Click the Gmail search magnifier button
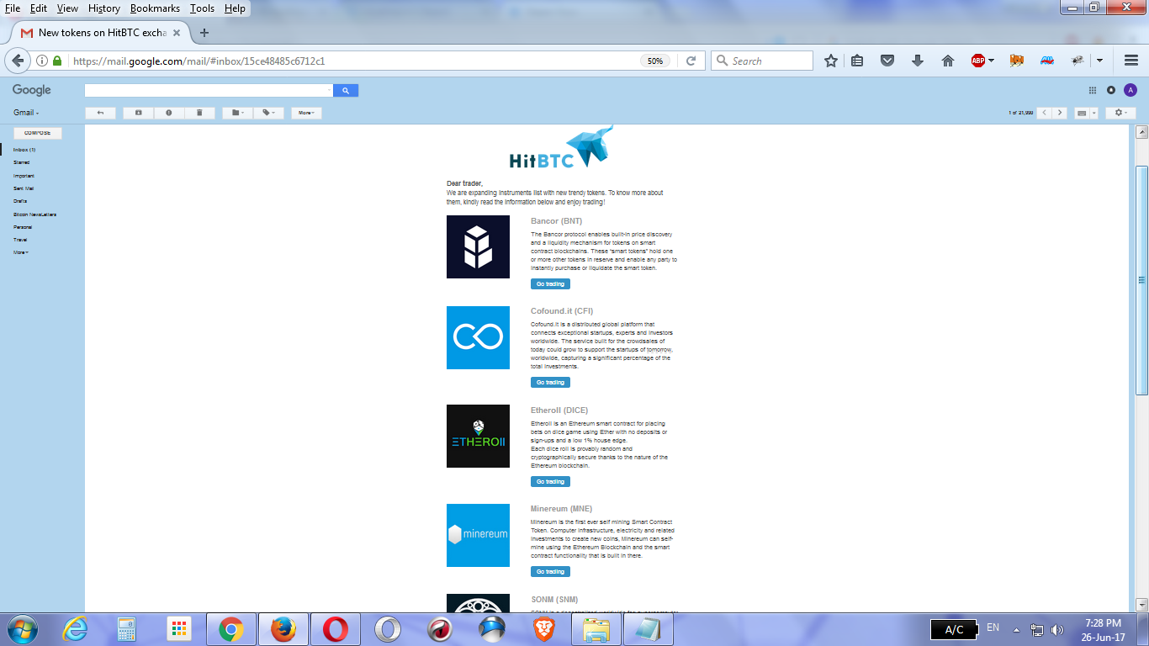Viewport: 1149px width, 646px height. [x=346, y=90]
